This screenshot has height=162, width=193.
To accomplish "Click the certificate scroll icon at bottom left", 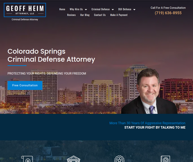I will tap(27, 159).
